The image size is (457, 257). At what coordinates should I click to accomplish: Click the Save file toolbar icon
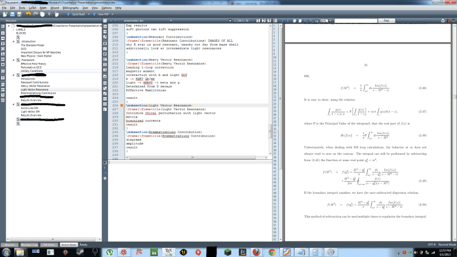[19, 14]
